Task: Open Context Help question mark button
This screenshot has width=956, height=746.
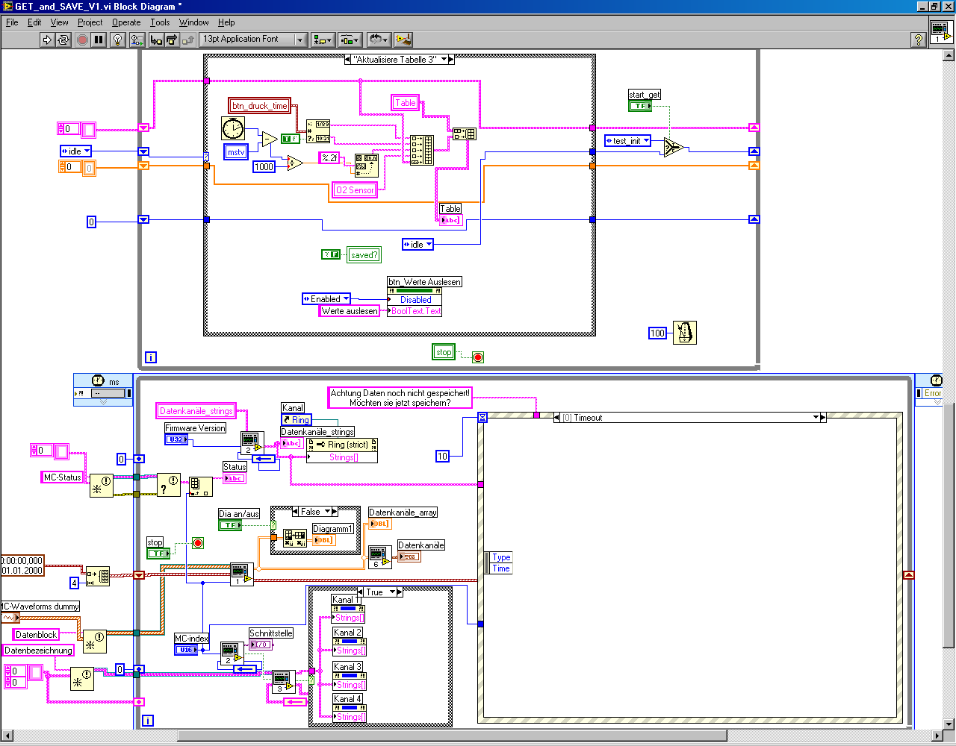Action: (x=919, y=40)
